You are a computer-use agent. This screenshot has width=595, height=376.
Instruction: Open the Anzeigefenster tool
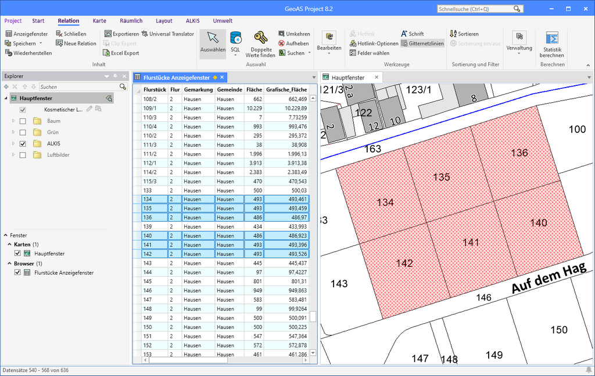26,34
